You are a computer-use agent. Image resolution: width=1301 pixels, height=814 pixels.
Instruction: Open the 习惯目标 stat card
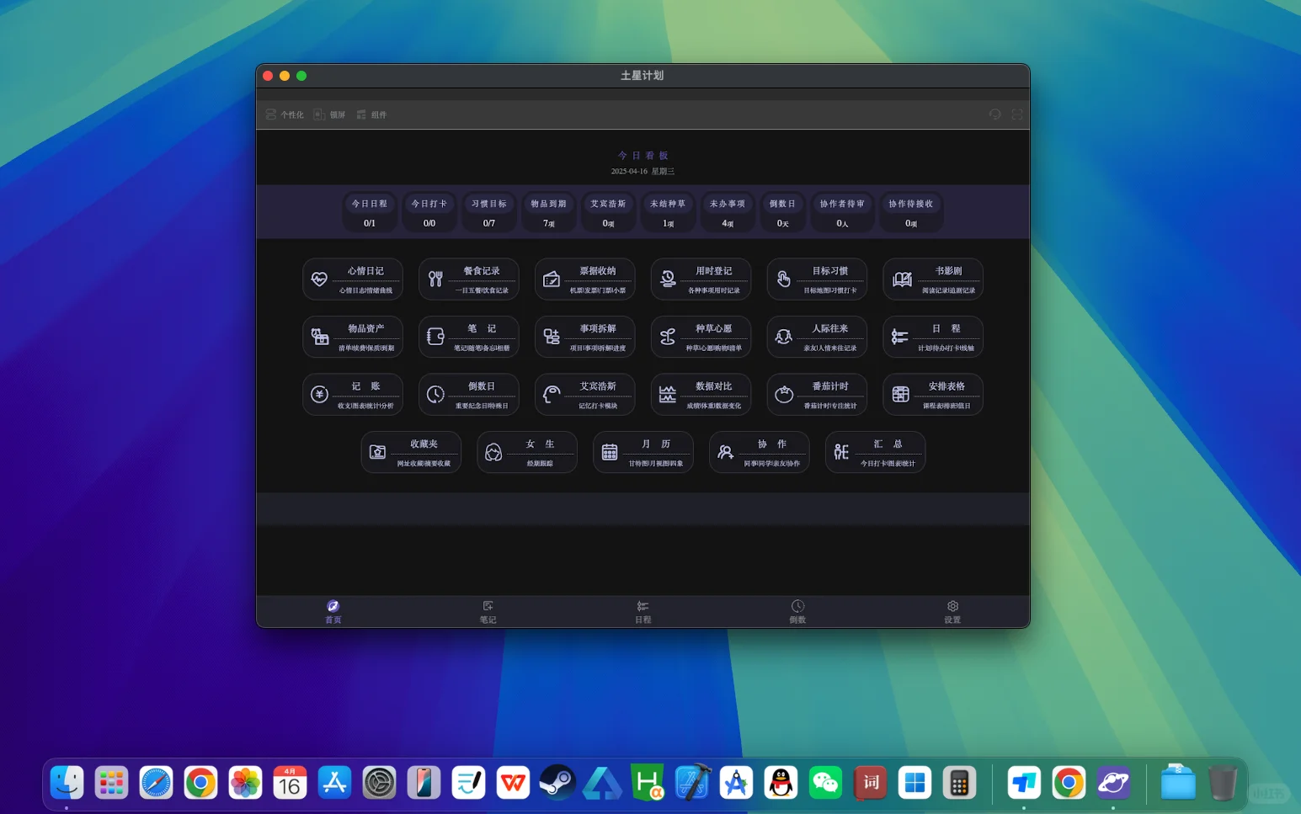[489, 212]
